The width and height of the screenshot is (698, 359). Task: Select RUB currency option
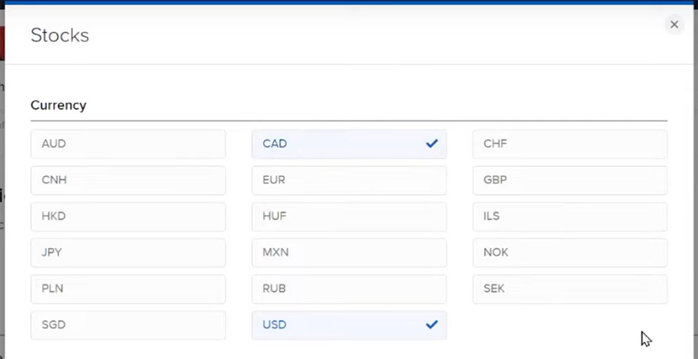(349, 288)
